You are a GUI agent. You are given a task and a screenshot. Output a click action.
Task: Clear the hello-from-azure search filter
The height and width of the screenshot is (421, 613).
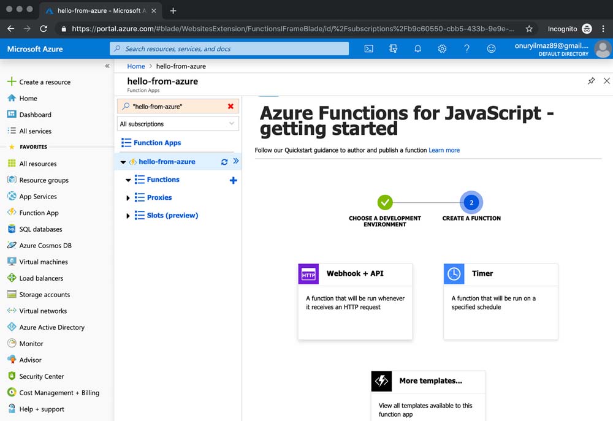(230, 106)
